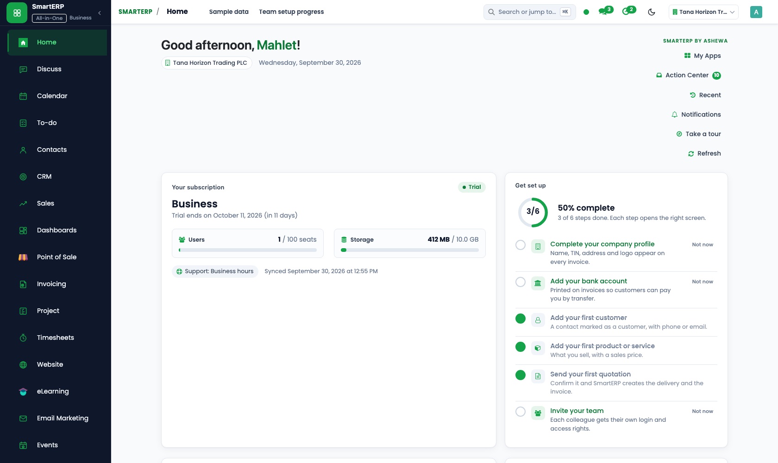The height and width of the screenshot is (463, 778).
Task: Open the Contacts sidebar icon
Action: [x=23, y=150]
